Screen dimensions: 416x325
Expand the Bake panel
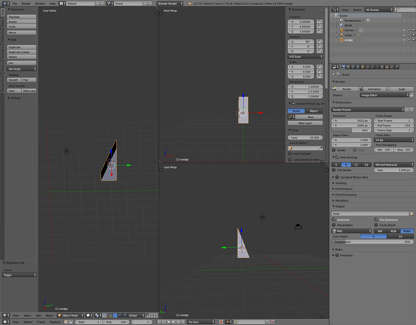click(x=338, y=249)
